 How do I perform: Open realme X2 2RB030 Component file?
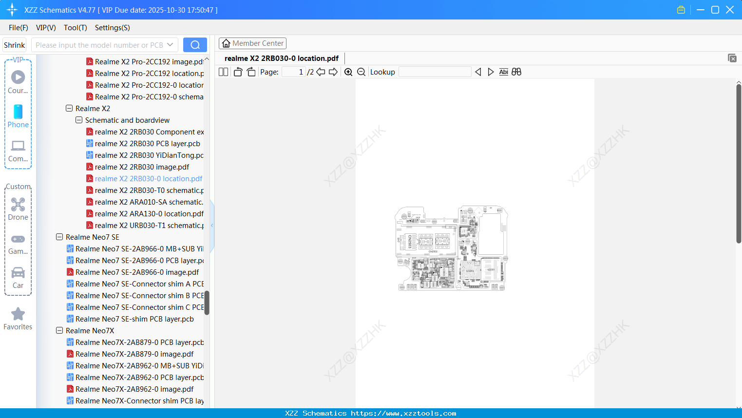click(x=145, y=132)
